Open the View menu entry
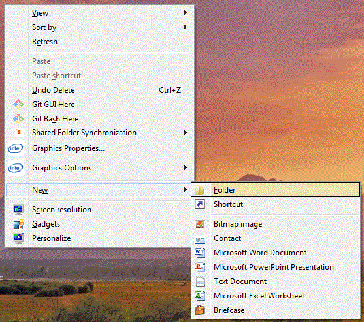The image size is (364, 322). 99,13
